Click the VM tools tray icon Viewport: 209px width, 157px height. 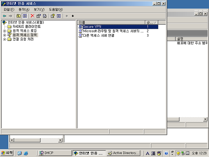point(188,153)
